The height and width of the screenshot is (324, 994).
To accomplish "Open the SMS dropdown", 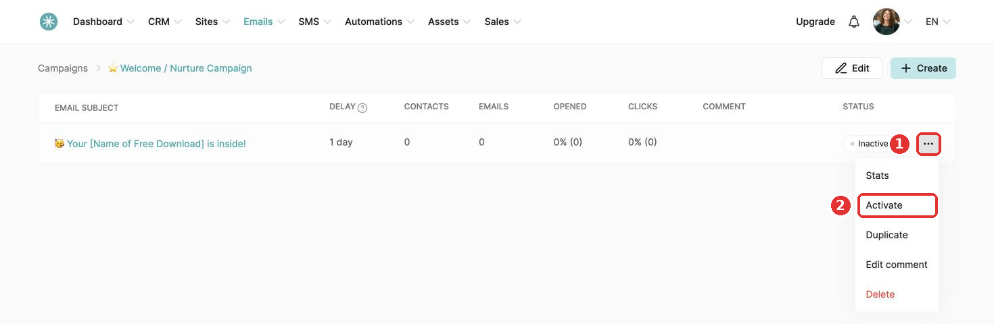I will [x=314, y=22].
